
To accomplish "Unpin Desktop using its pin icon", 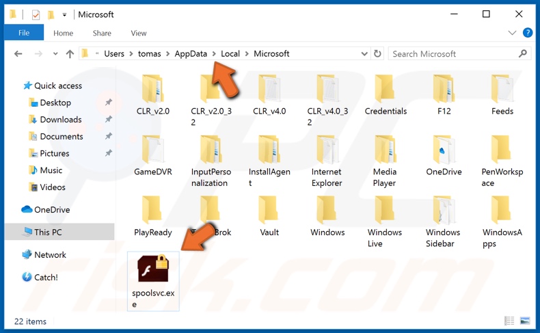I will tap(109, 102).
